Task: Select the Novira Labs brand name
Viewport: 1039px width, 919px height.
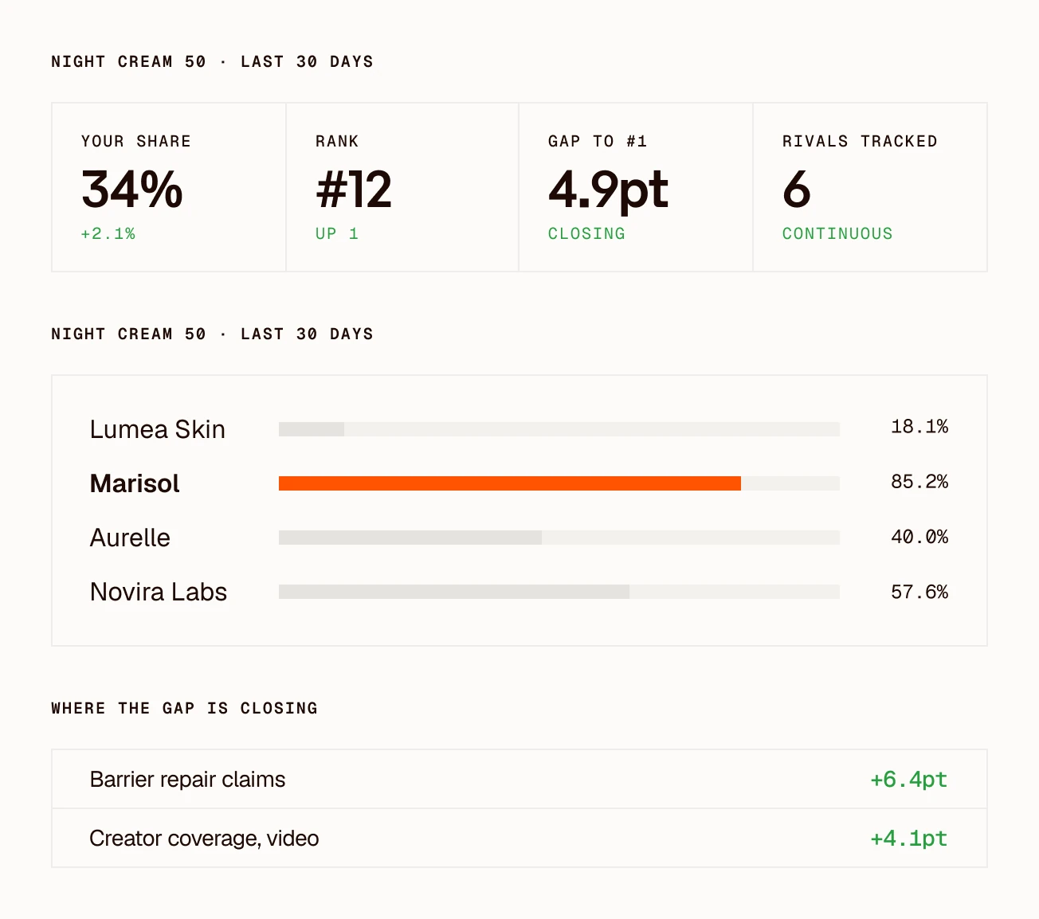Action: [159, 592]
